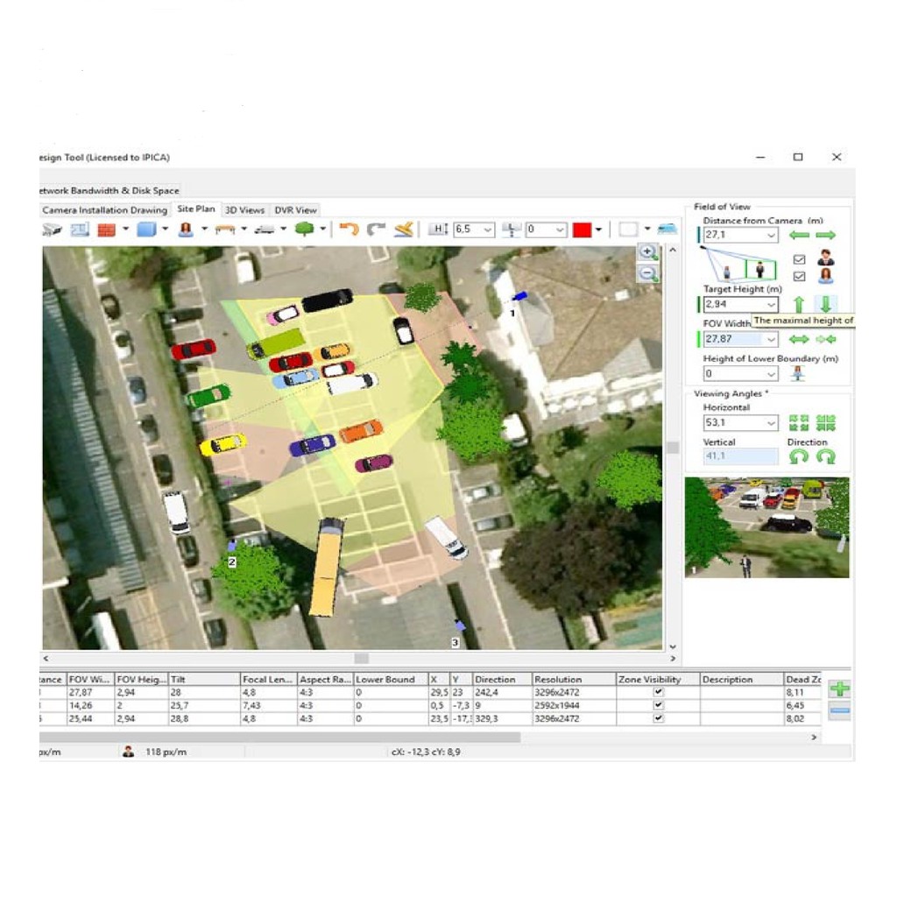Select the wall drawing tool
This screenshot has width=897, height=897.
108,230
